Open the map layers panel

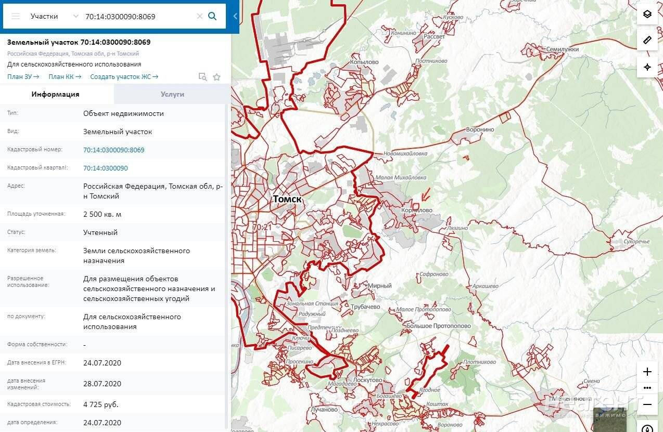point(647,14)
